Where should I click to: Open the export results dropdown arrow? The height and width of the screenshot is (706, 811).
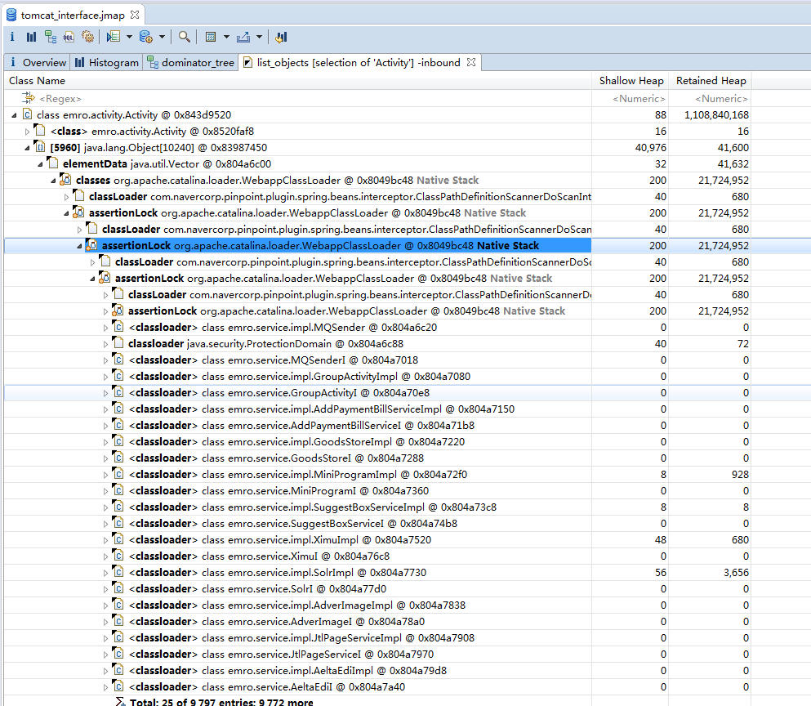pyautogui.click(x=260, y=37)
